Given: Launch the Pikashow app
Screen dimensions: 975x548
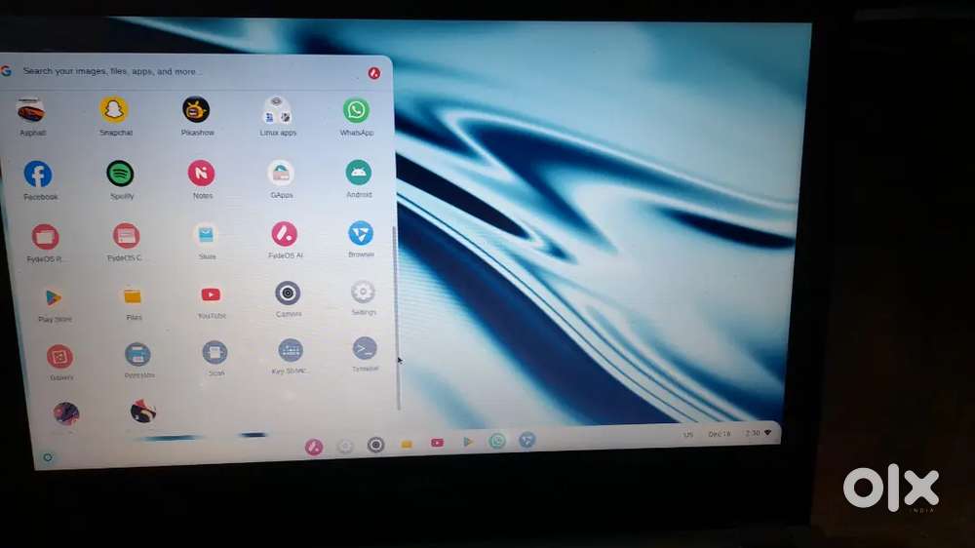Looking at the screenshot, I should tap(196, 109).
